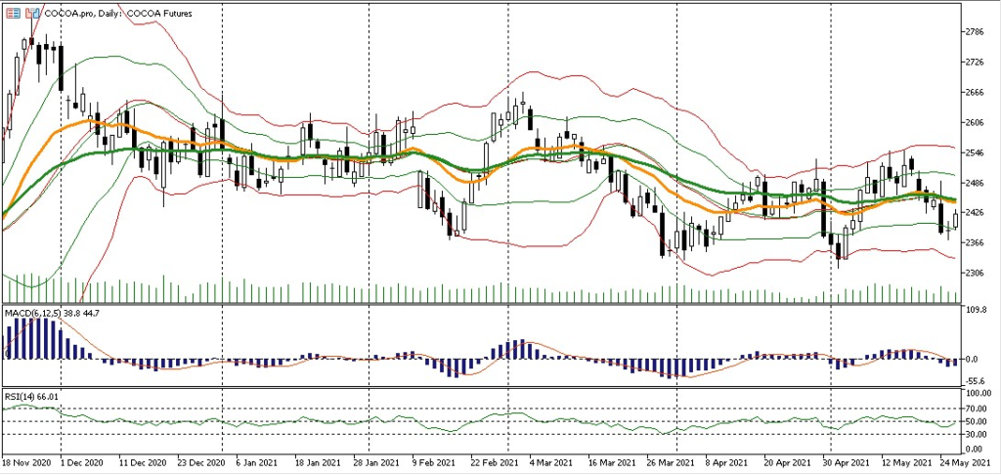Click the 12 May 2021 date label
This screenshot has height=475, width=1001.
click(900, 462)
